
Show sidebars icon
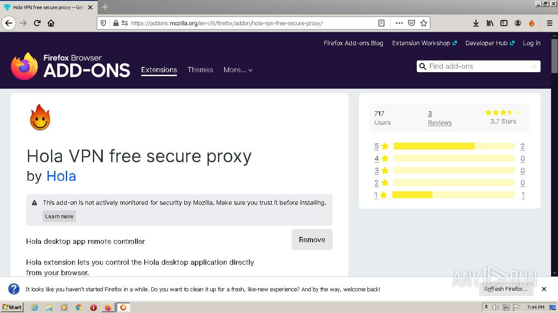coord(504,23)
